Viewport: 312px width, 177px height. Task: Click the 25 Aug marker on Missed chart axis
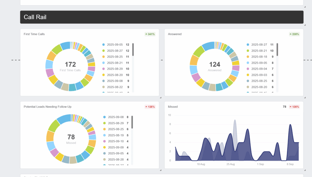[231, 164]
